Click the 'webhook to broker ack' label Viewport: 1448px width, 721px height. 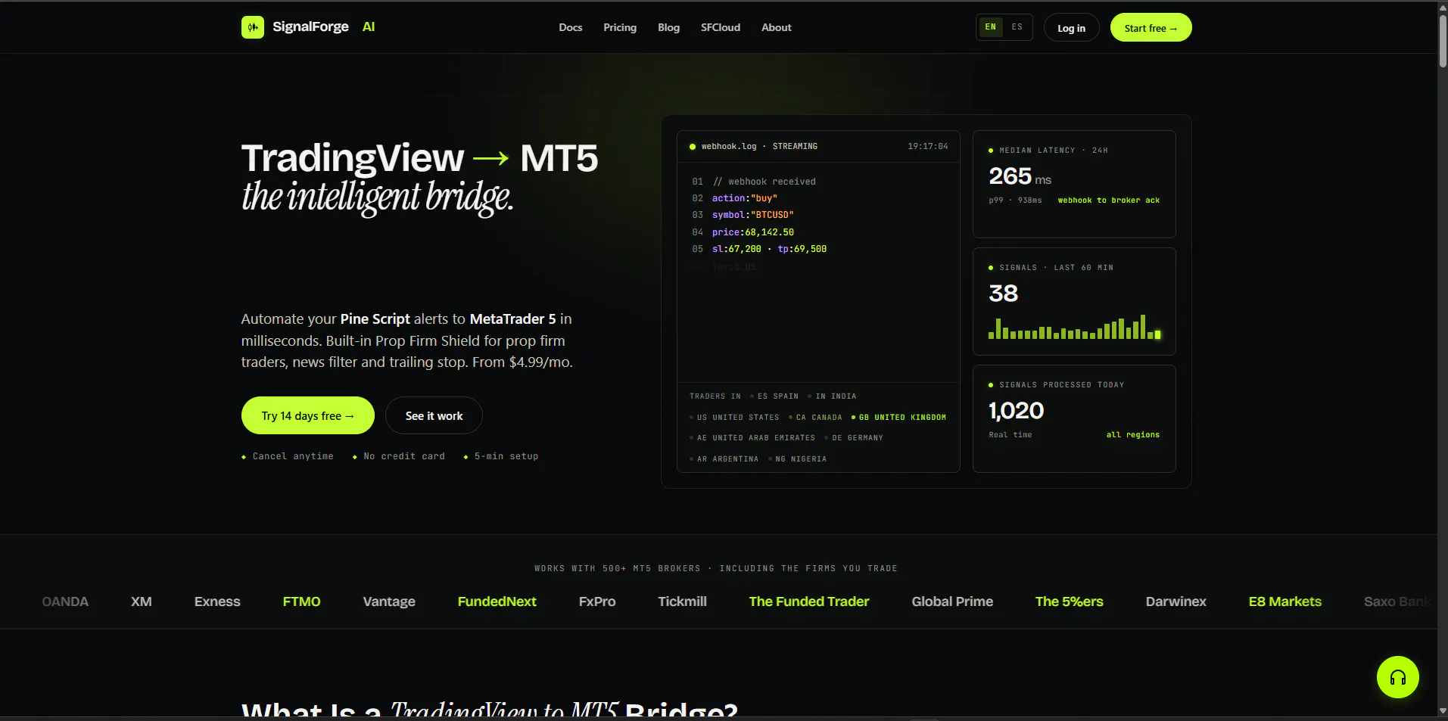coord(1108,200)
